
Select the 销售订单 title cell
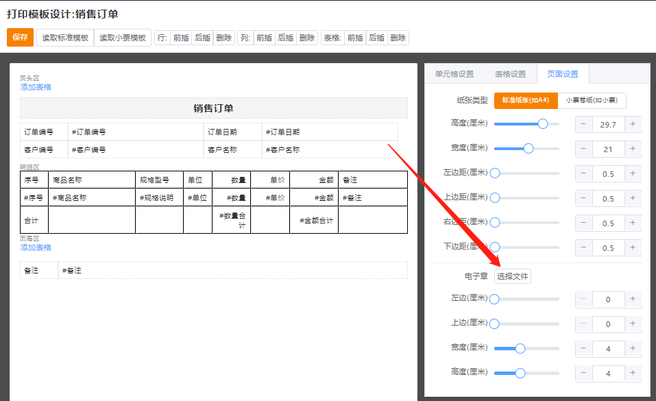tap(213, 108)
